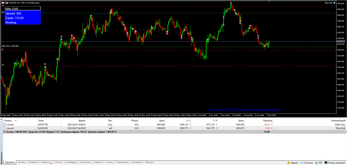Sort by Символ column header arrow
The height and width of the screenshot is (165, 347).
coord(16,121)
